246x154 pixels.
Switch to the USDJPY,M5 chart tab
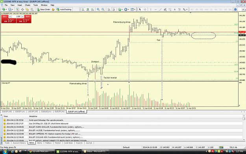pos(33,111)
